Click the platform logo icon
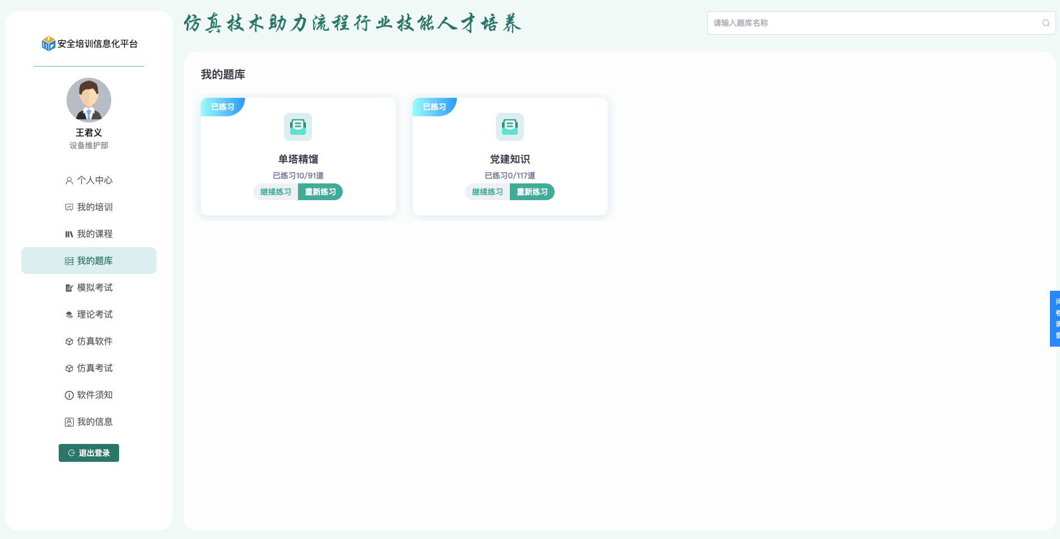This screenshot has width=1060, height=539. [49, 44]
